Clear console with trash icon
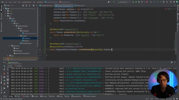This screenshot has height=100, width=179. 8,86
